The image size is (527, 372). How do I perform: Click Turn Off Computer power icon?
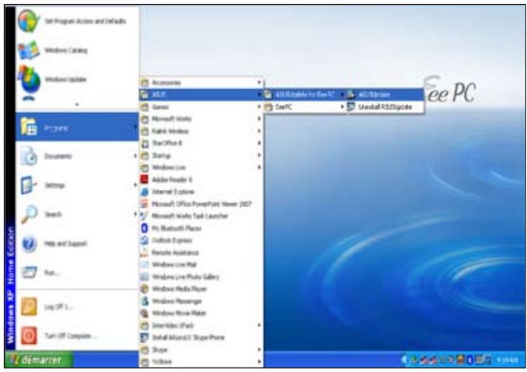point(29,335)
